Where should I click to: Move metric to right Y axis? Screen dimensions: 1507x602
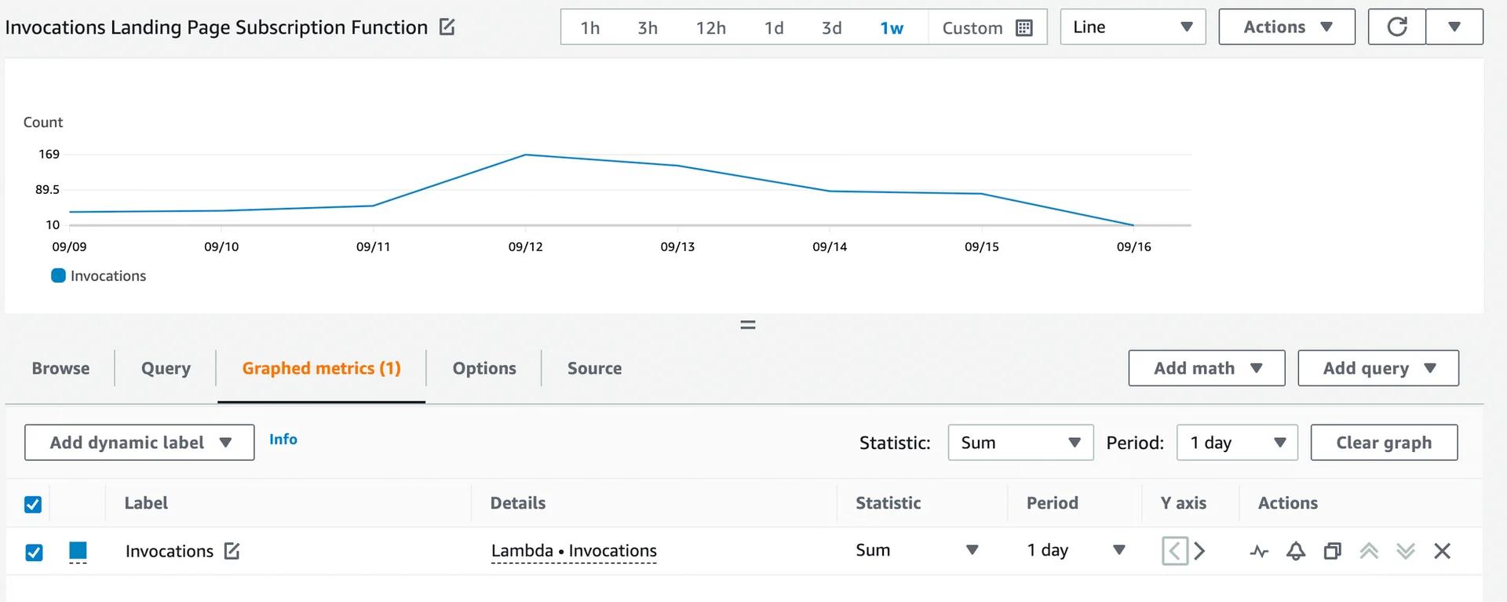[x=1199, y=551]
